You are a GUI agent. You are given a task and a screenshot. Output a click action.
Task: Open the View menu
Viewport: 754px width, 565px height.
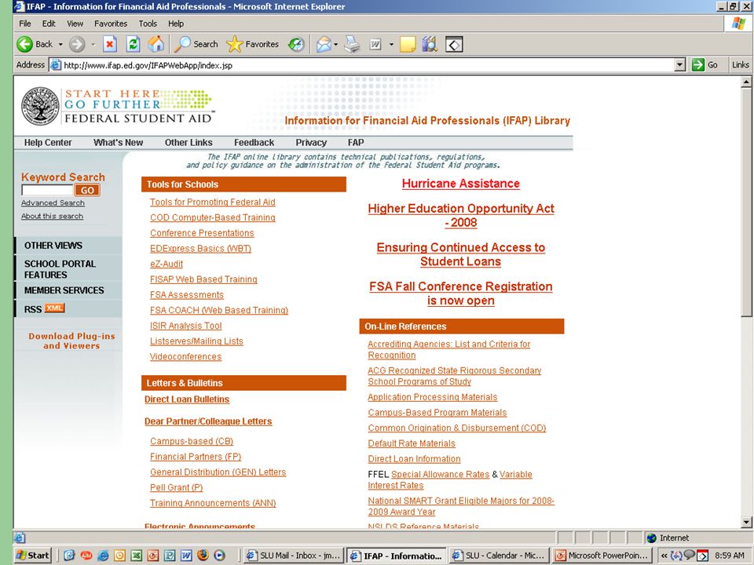click(x=75, y=24)
